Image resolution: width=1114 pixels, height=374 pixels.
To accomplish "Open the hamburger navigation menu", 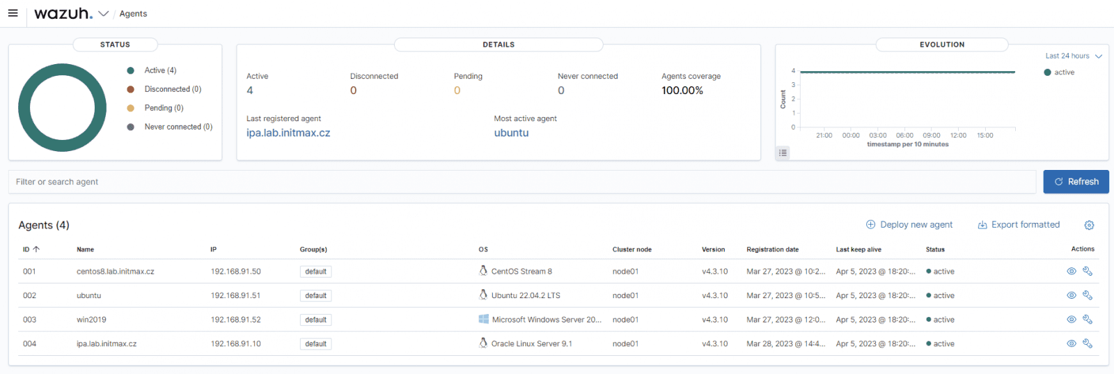I will coord(13,13).
